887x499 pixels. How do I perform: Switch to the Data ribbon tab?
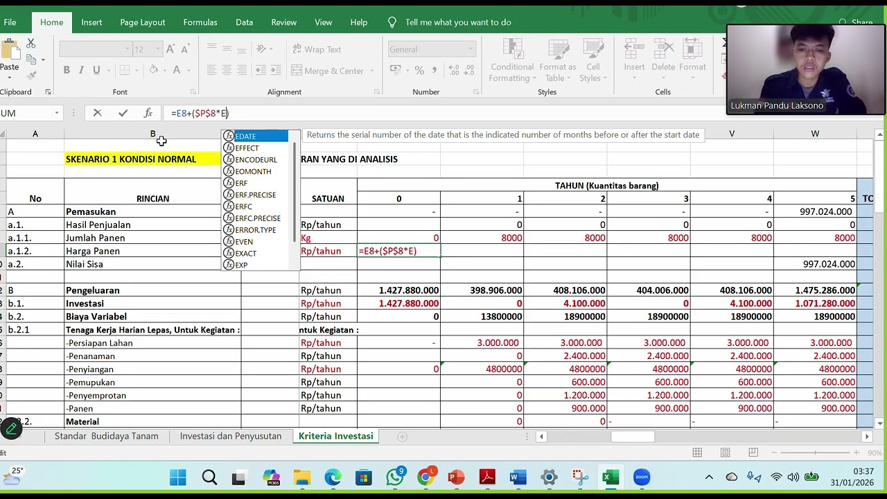point(244,22)
